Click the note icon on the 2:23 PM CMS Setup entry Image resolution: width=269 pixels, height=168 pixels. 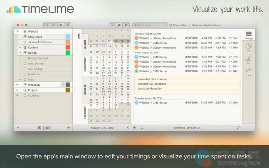coord(136,71)
